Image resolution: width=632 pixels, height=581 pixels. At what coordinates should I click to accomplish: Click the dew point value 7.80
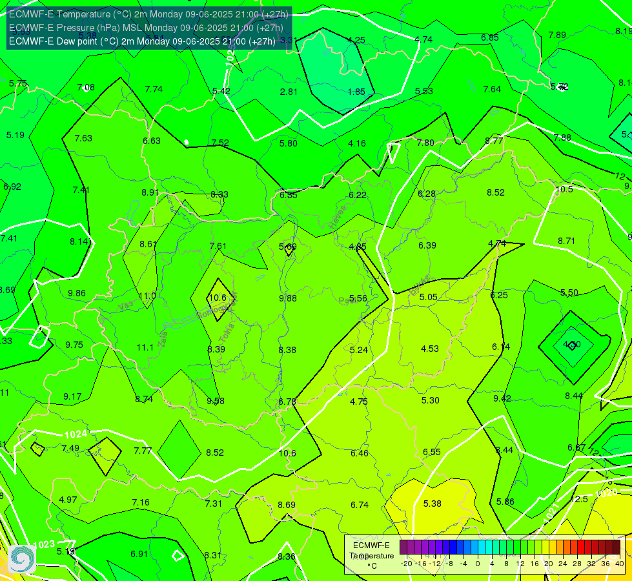425,143
